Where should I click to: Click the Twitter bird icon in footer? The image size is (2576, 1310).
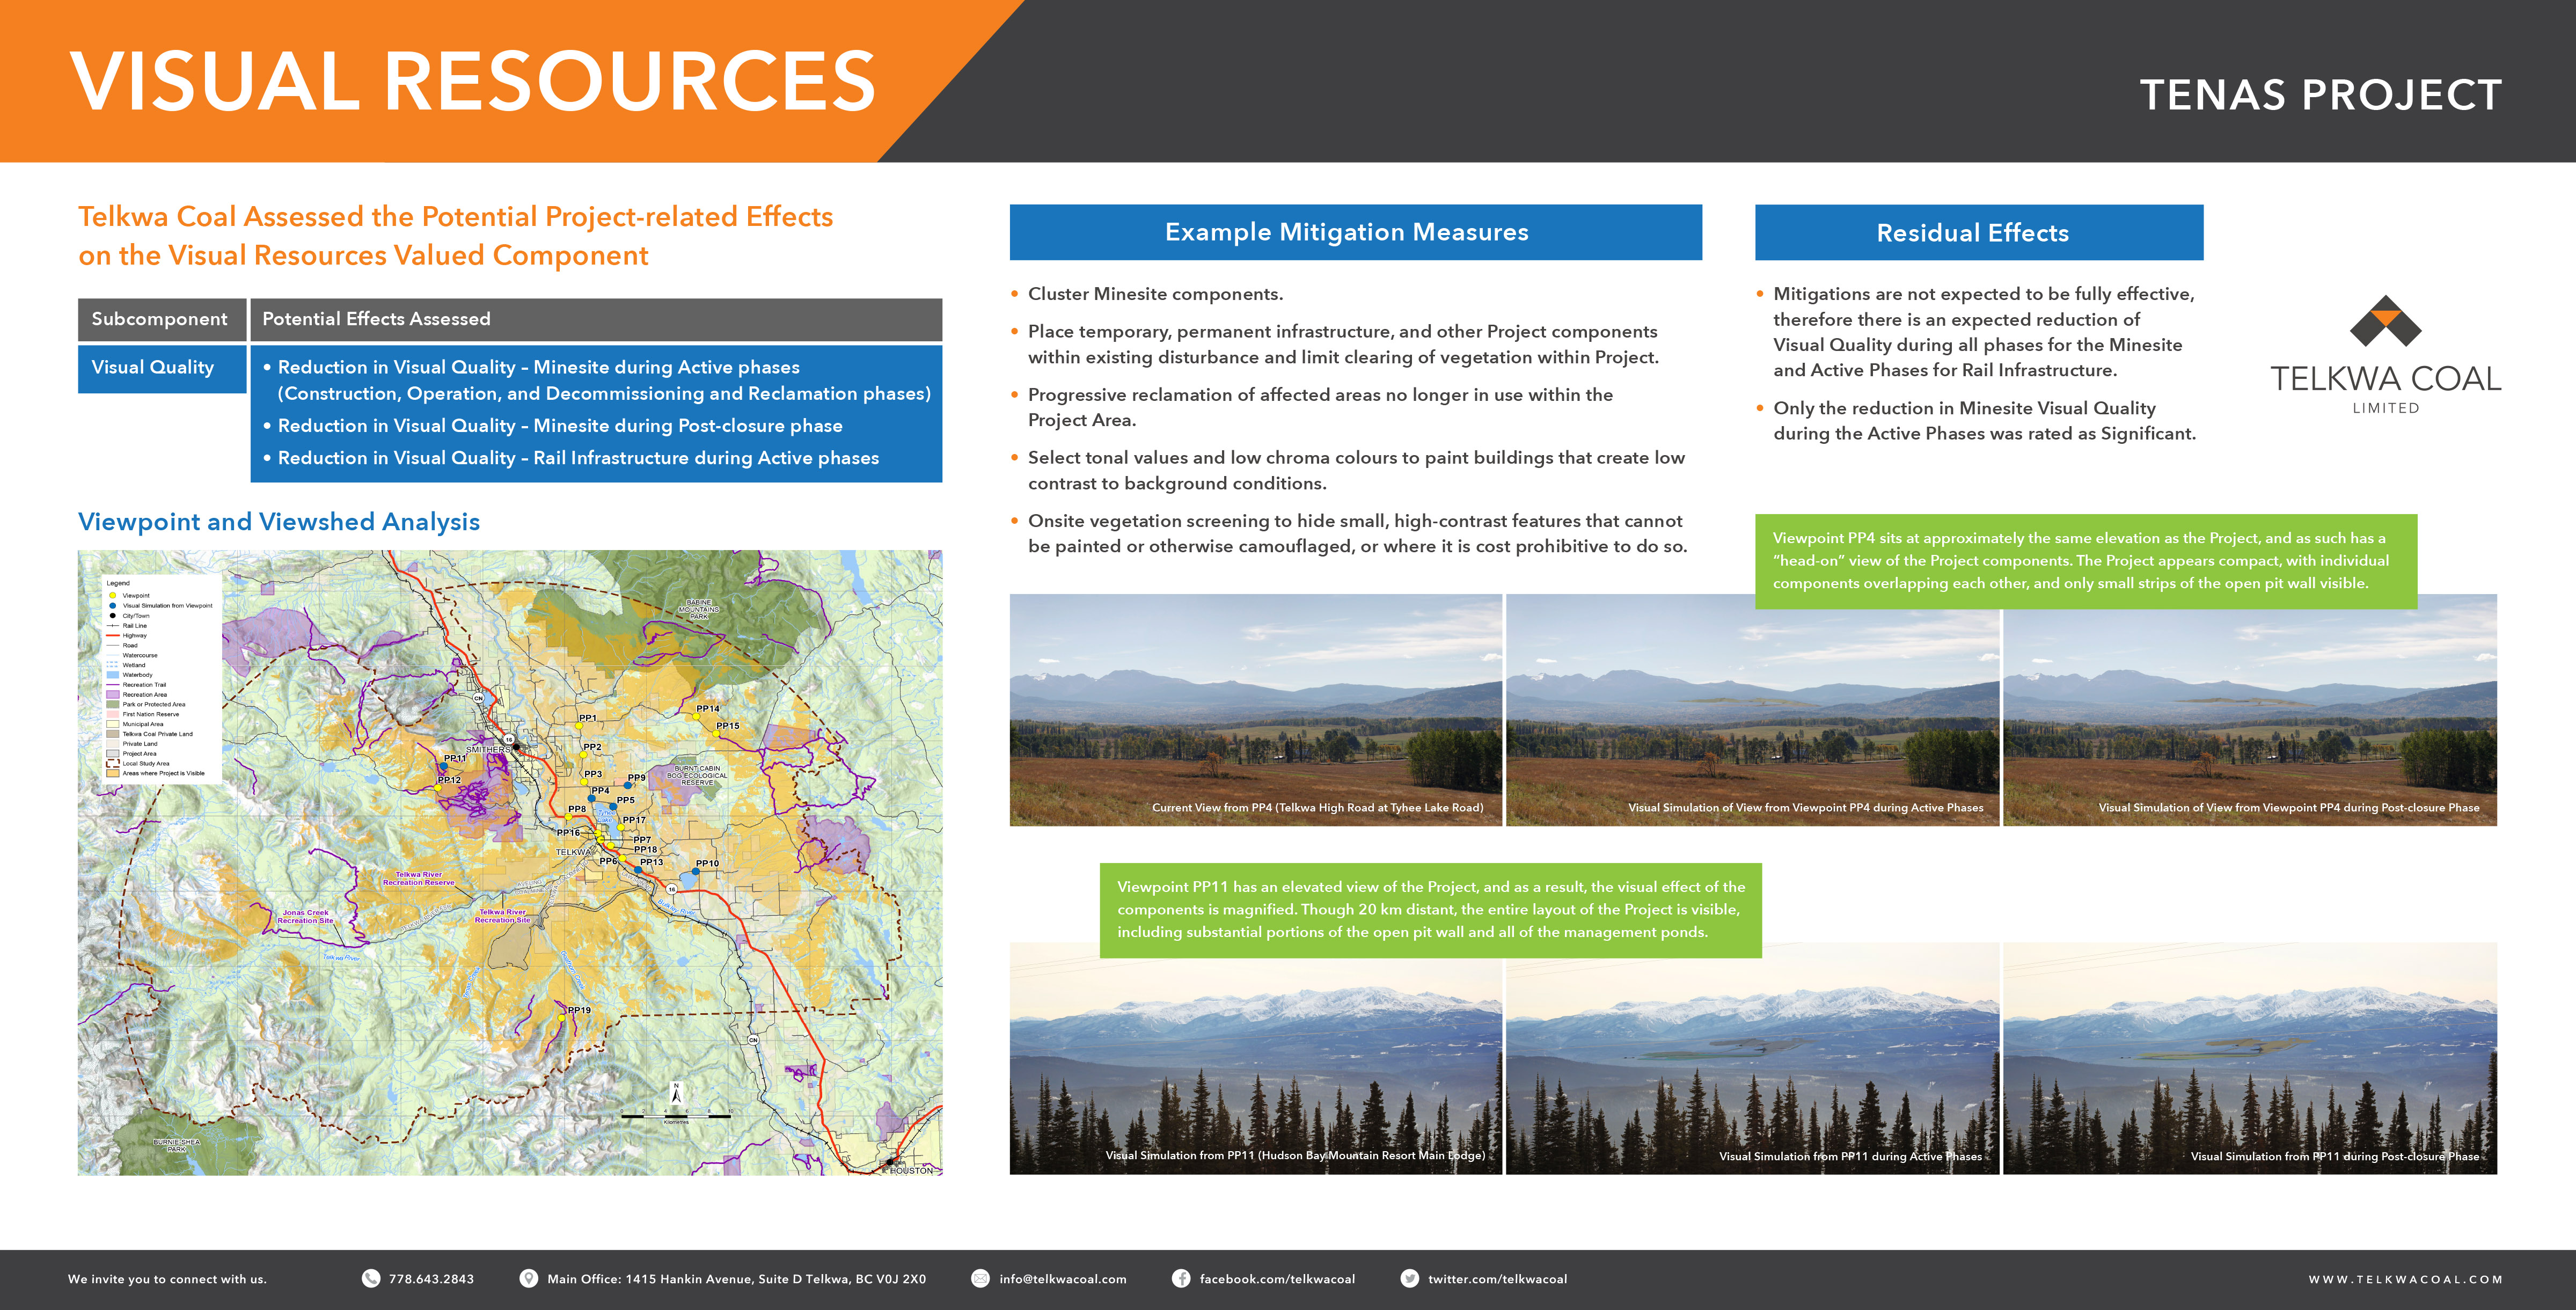(1410, 1278)
